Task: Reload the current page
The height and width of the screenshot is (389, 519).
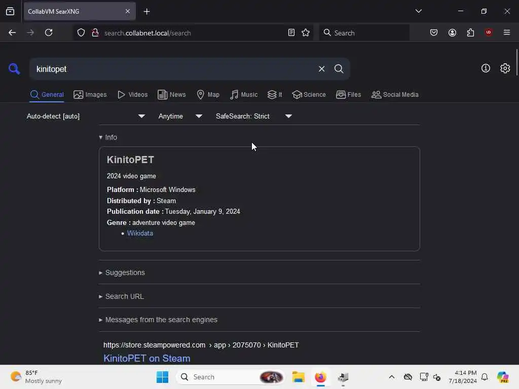Action: pyautogui.click(x=49, y=32)
